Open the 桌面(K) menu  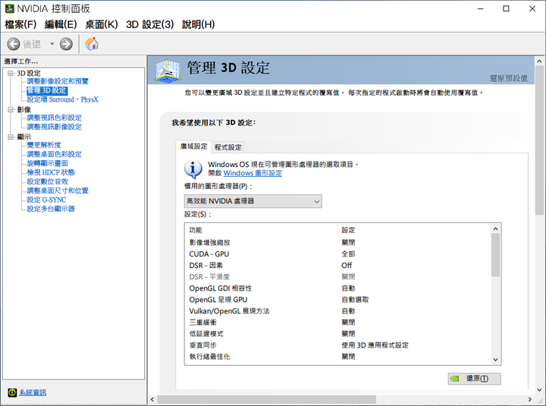point(102,24)
